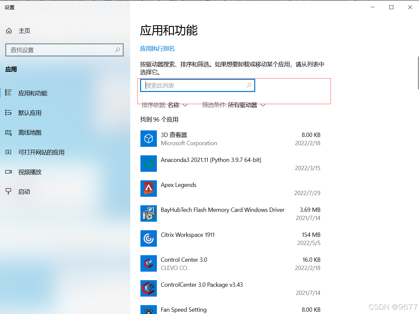Screen dimensions: 419x314
Task: Select 3D 查看器 app name
Action: (174, 135)
